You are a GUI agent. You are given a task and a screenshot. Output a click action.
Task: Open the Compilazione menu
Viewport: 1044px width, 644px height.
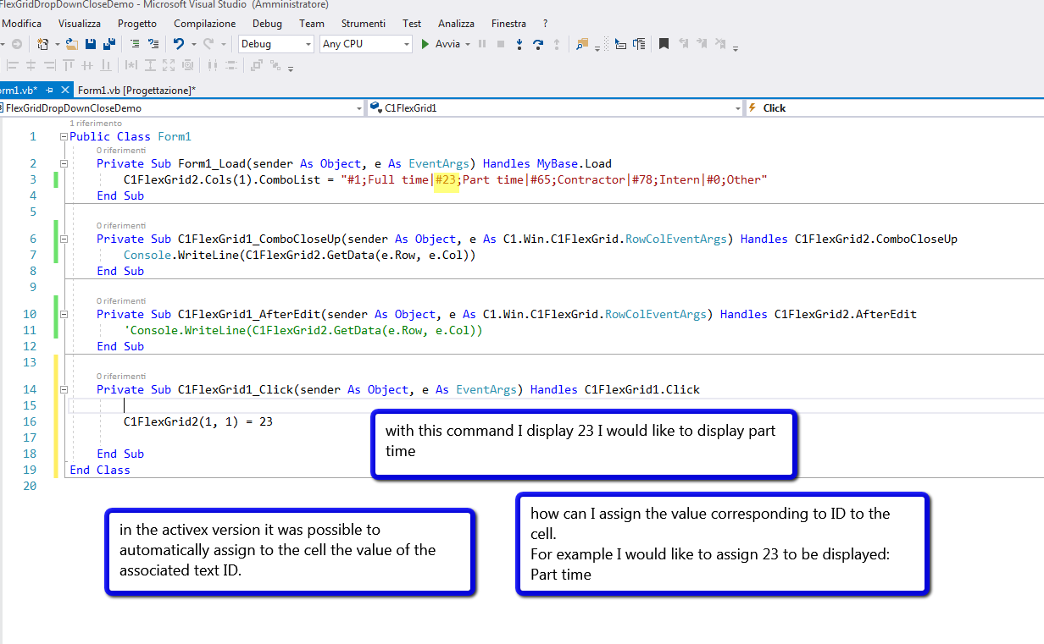[x=205, y=24]
